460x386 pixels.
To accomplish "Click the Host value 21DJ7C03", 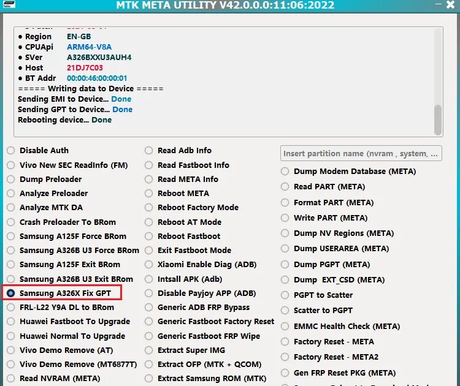I will point(85,68).
